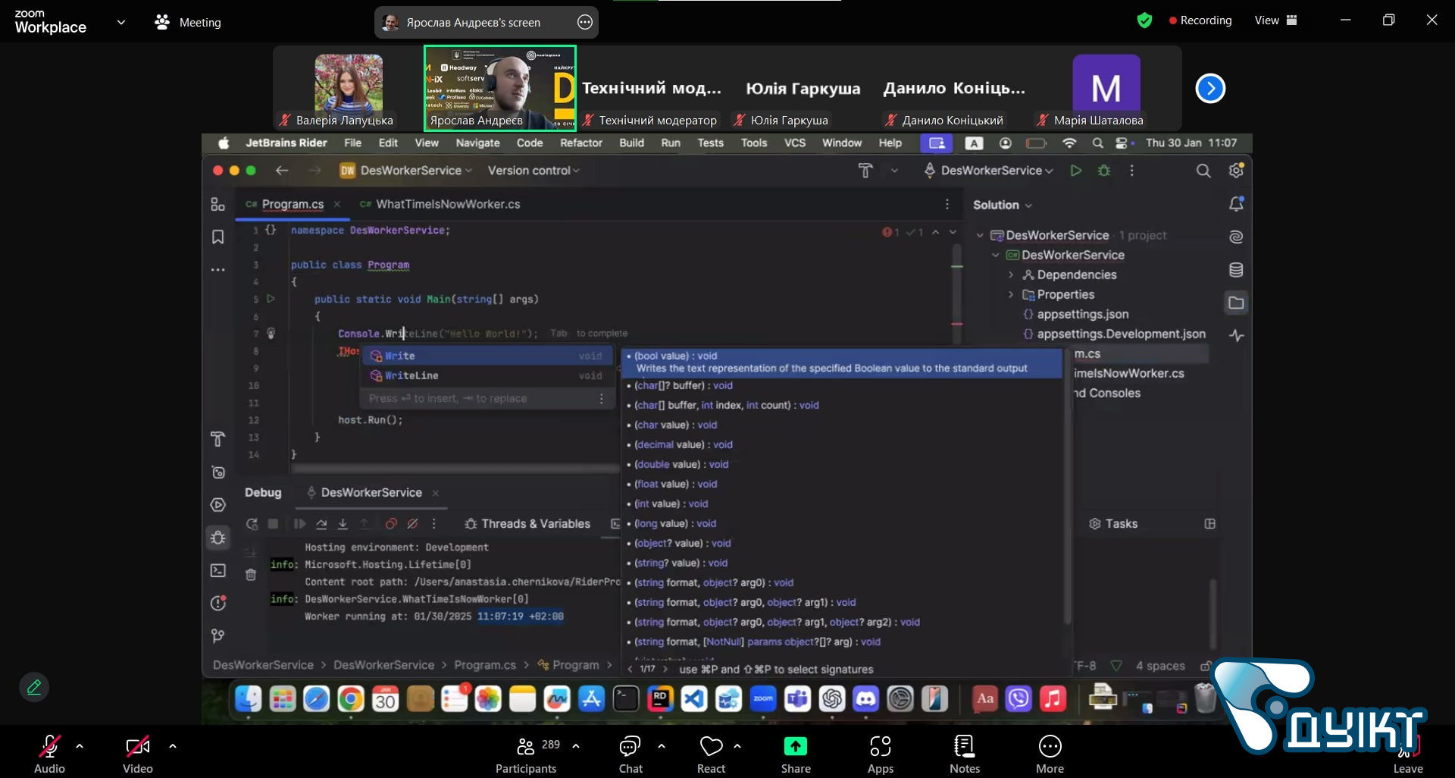Image resolution: width=1455 pixels, height=778 pixels.
Task: Expand audio options caret next to Audio
Action: pyautogui.click(x=80, y=746)
